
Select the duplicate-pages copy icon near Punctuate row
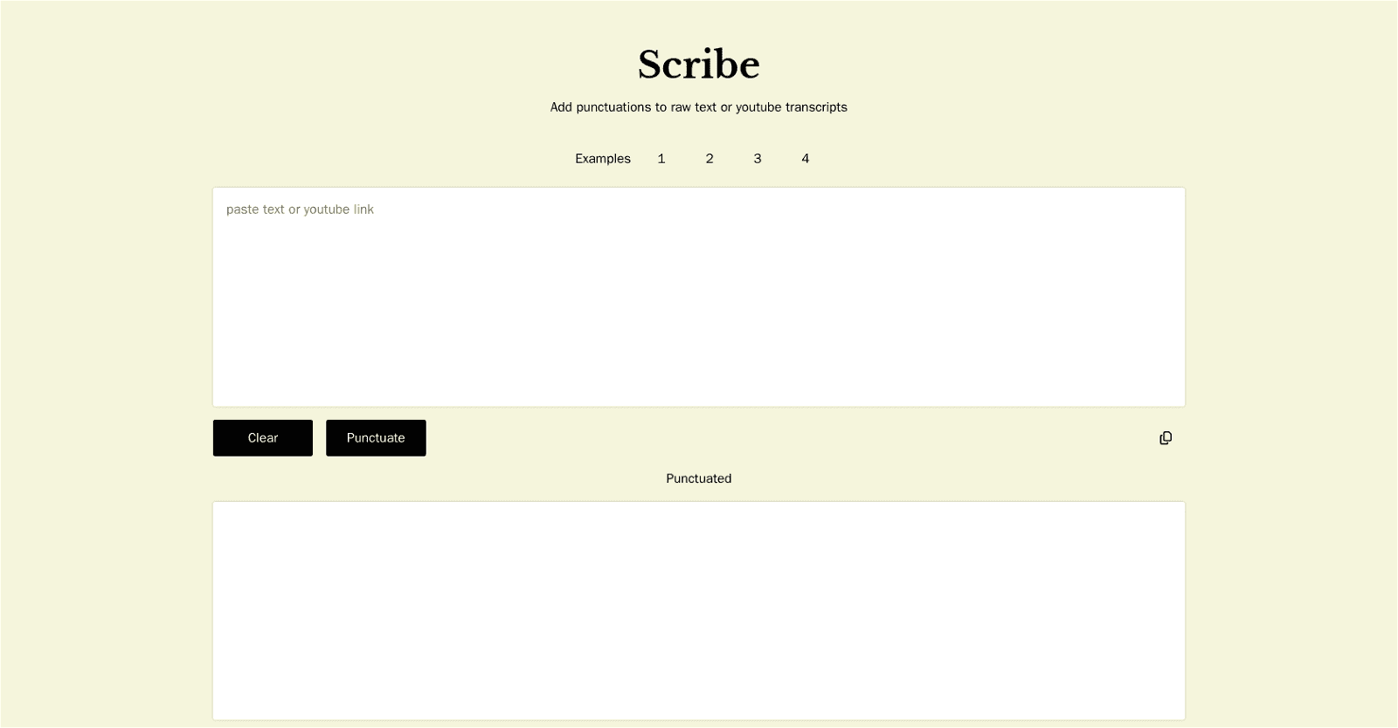1165,437
